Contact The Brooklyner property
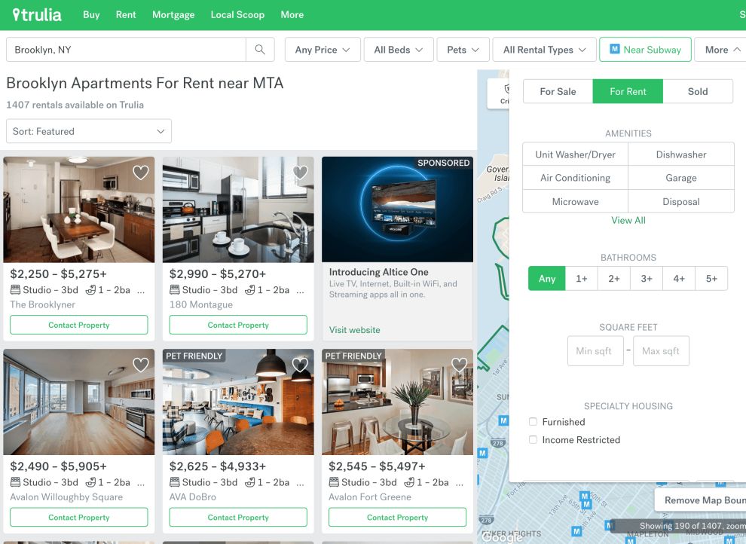Viewport: 746px width, 544px height. coord(79,325)
